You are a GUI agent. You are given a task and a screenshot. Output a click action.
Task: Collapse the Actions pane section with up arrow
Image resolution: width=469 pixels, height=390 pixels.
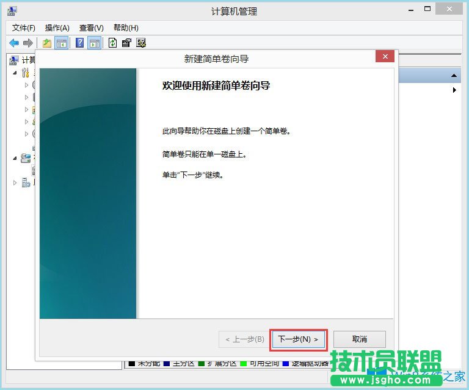tap(454, 76)
